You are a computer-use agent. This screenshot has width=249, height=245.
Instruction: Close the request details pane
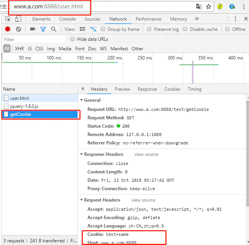[83, 89]
